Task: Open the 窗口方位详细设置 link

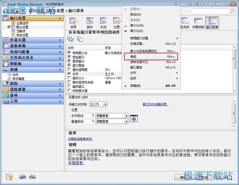Action: tap(155, 104)
